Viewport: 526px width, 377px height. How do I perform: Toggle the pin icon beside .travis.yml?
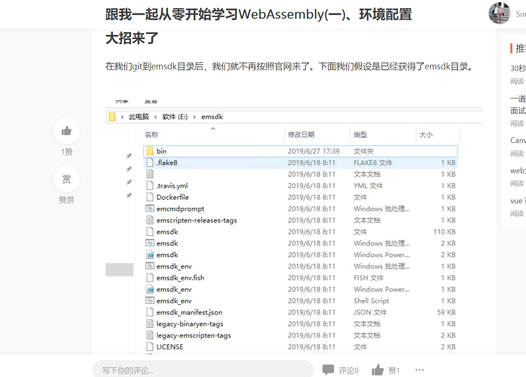coord(129,181)
